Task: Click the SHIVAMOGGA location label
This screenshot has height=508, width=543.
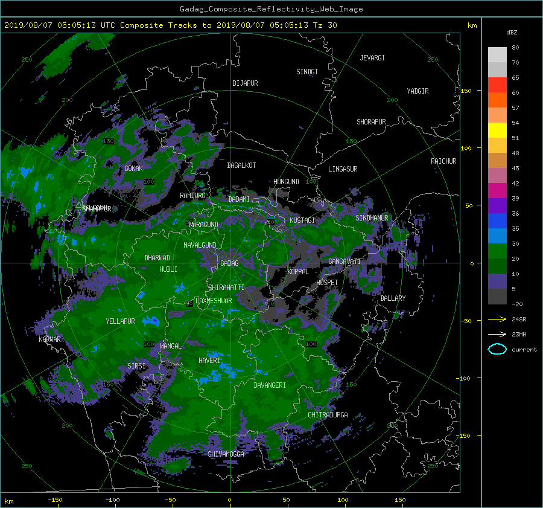Action: [226, 454]
